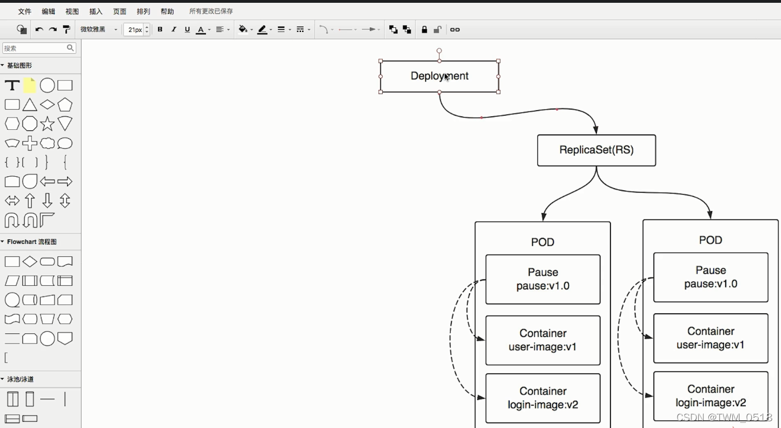The width and height of the screenshot is (781, 428).
Task: Click the undo arrow in the toolbar
Action: tap(39, 30)
